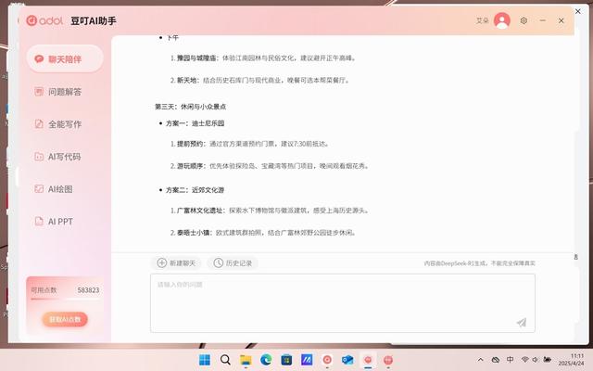Screen dimensions: 593x371
Task: Close the 豆叮AI助手 window
Action: (561, 20)
